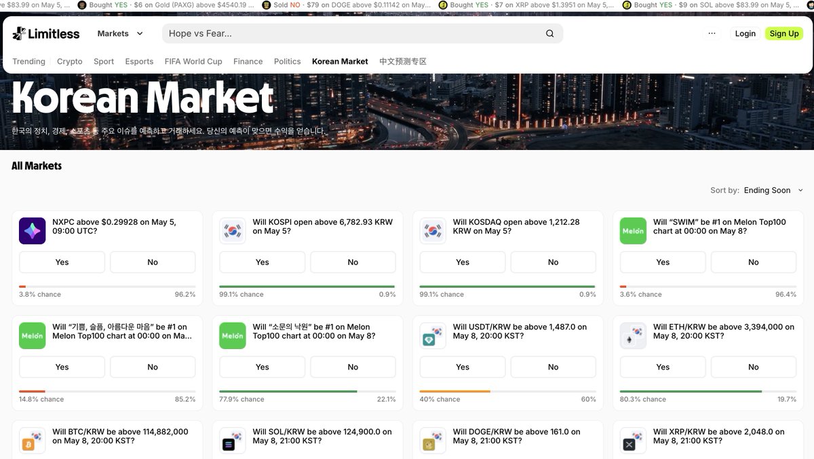Screen dimensions: 814x459
Task: Open the Crypto tab
Action: 70,61
